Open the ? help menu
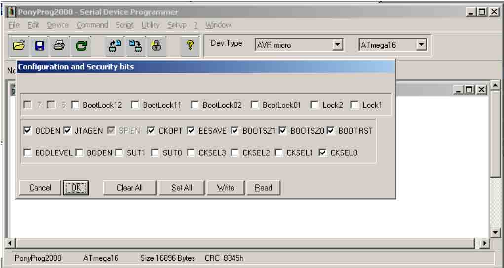Image resolution: width=504 pixels, height=268 pixels. (x=196, y=25)
